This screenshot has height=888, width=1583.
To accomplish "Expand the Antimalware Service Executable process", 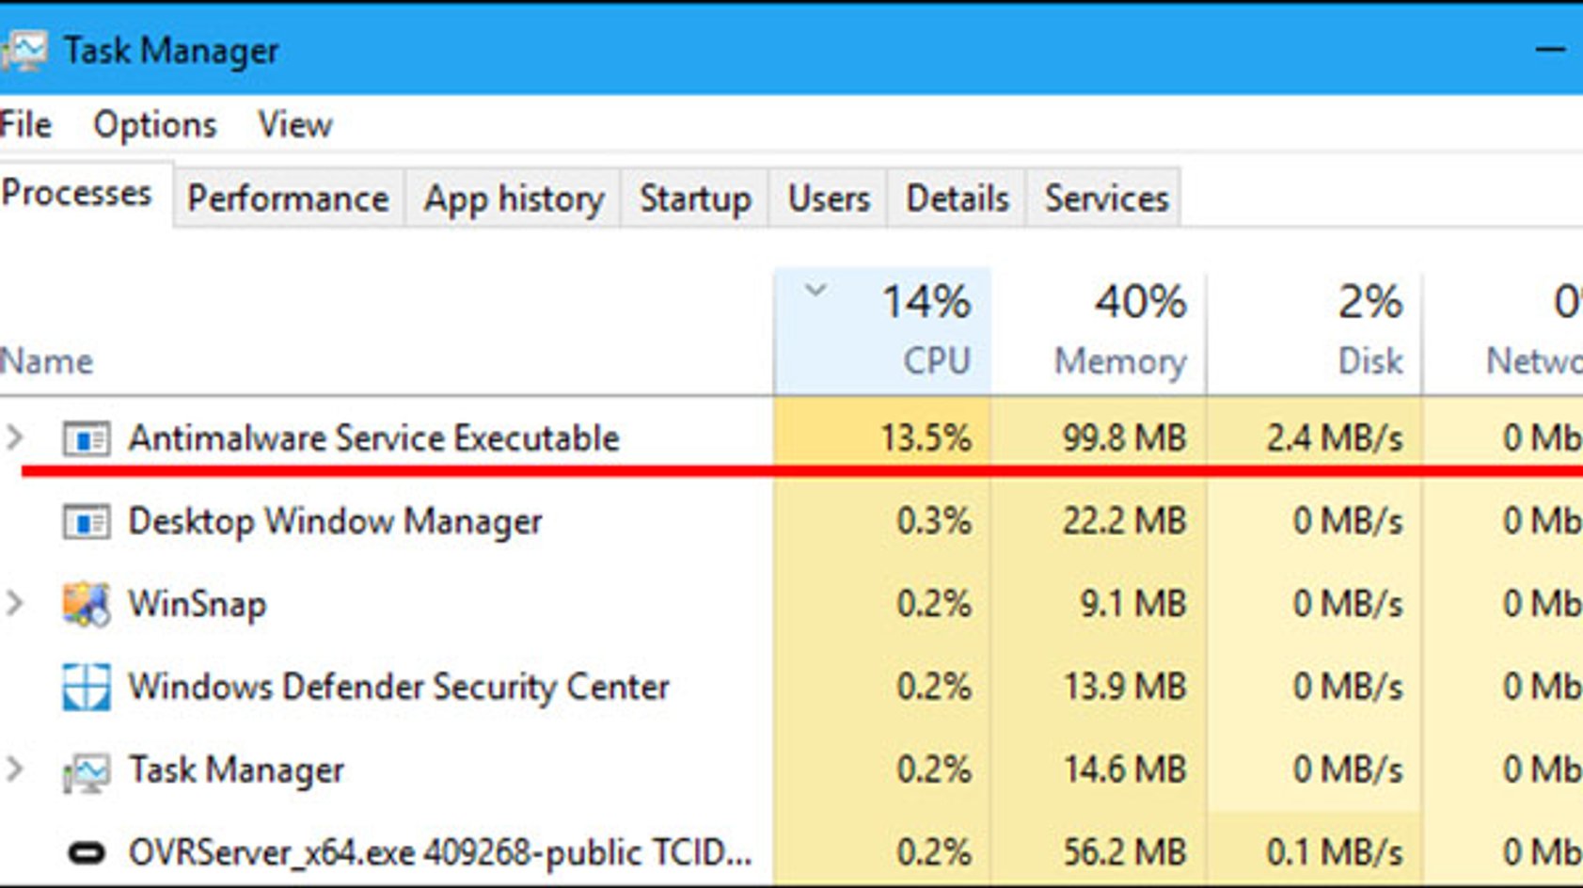I will coord(14,436).
